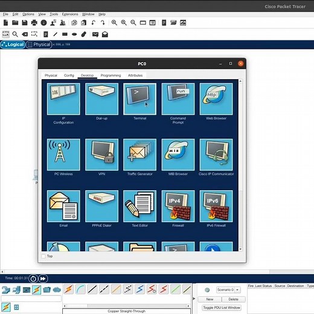Open the VPN app
Screen dimensions: 314x314
[101, 155]
